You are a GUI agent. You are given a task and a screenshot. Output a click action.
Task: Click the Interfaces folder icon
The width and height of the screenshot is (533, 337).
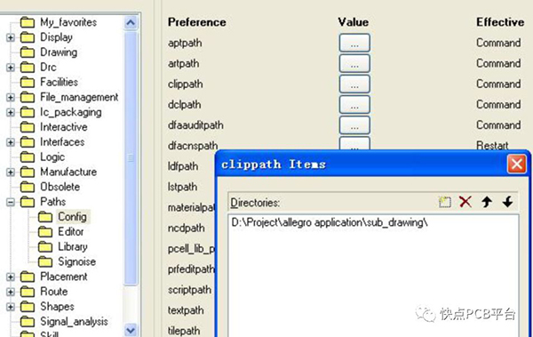pyautogui.click(x=28, y=142)
